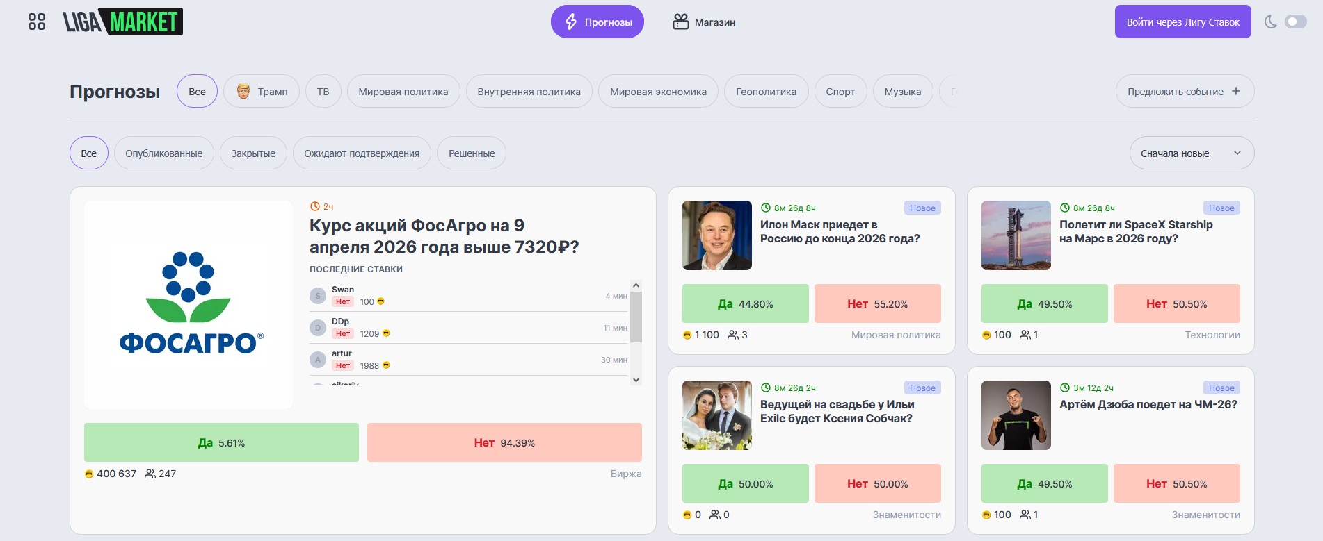Click the gift icon next to Магазин

coord(680,22)
